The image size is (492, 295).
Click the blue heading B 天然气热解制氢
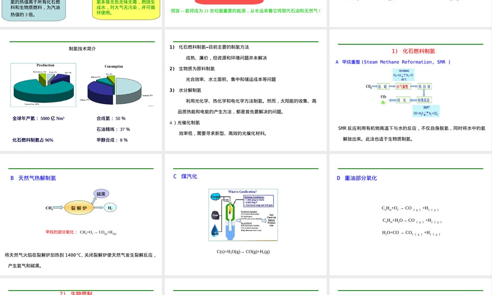tap(33, 178)
